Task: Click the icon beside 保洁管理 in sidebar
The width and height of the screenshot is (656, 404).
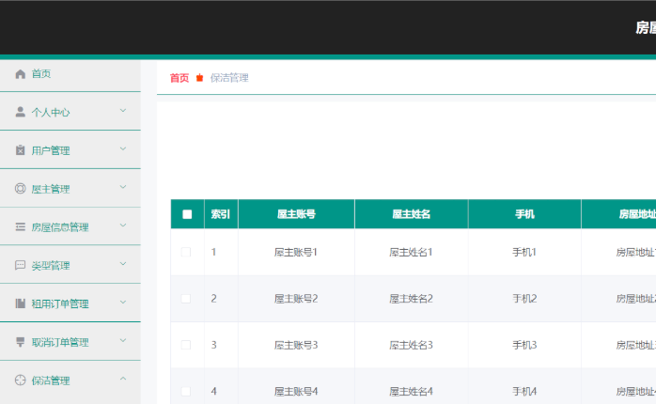Action: click(21, 381)
